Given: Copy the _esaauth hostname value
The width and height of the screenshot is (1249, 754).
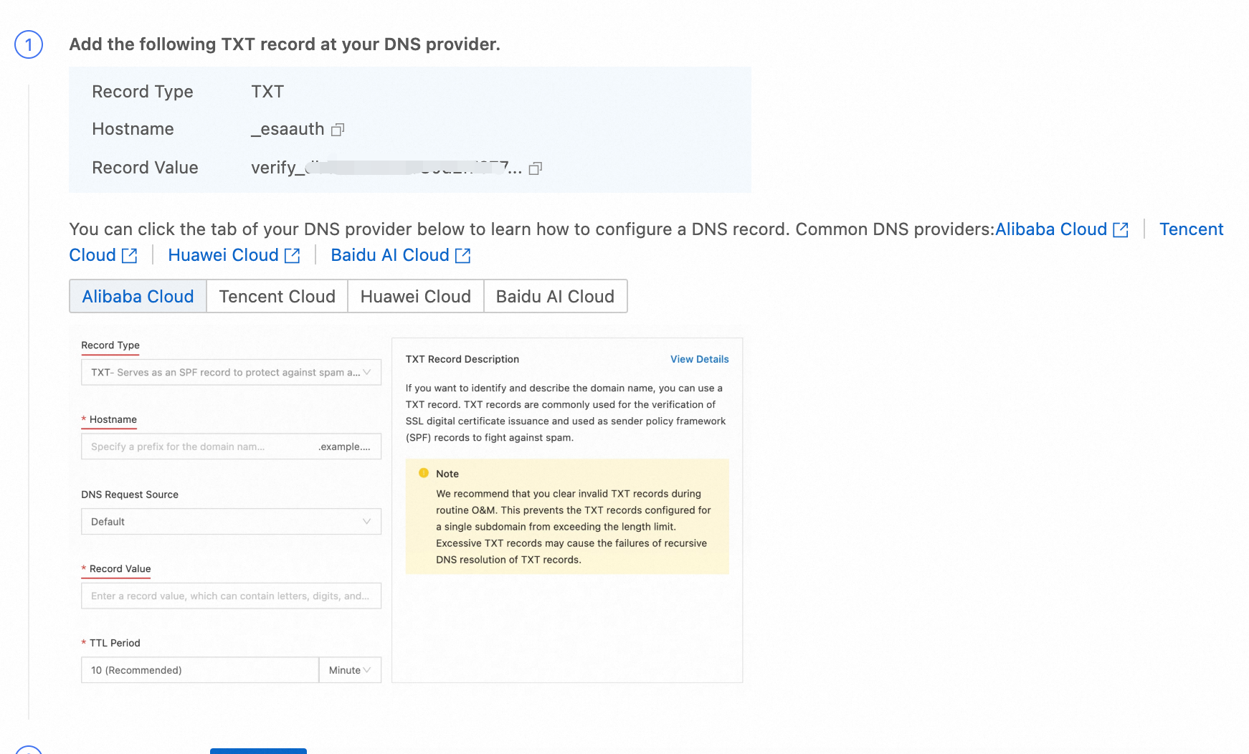Looking at the screenshot, I should point(338,130).
